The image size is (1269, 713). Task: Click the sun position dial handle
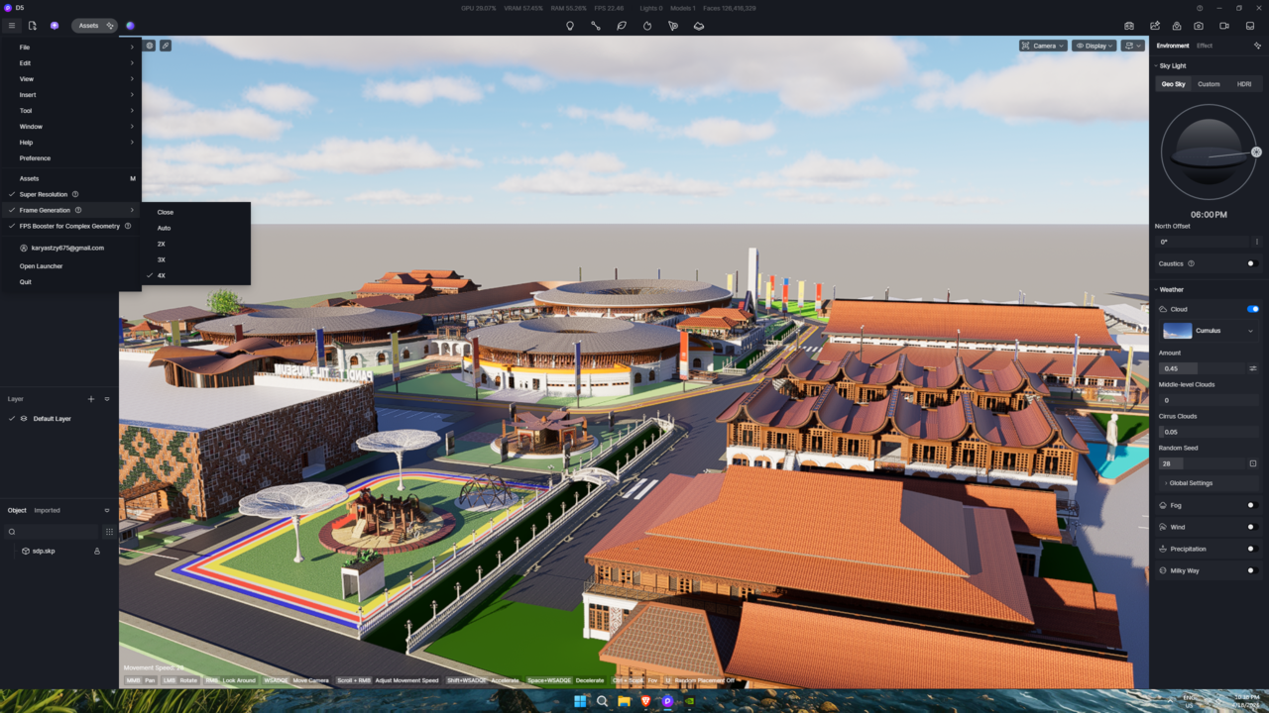pos(1256,153)
